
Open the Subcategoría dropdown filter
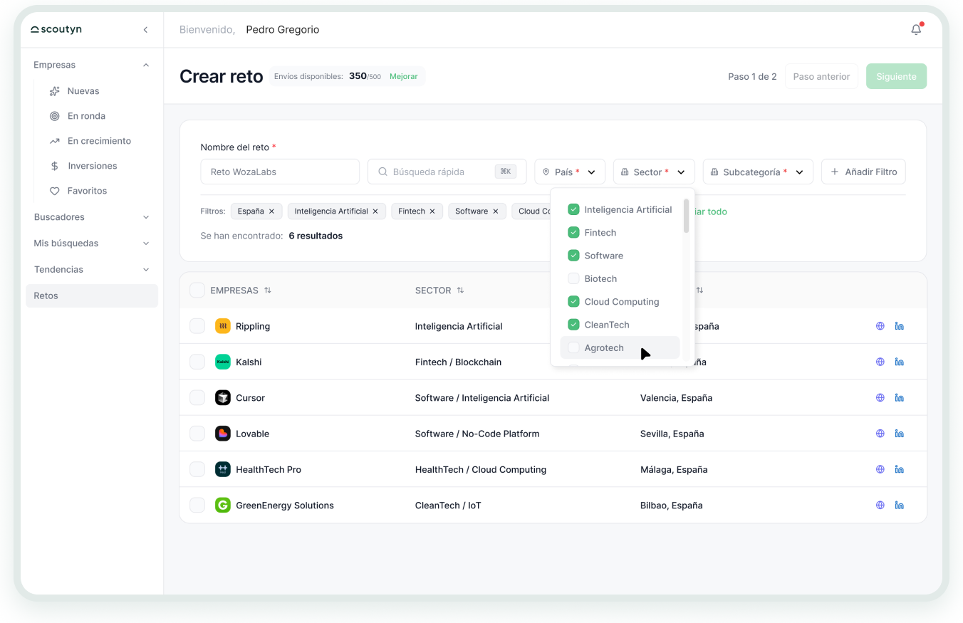(758, 172)
